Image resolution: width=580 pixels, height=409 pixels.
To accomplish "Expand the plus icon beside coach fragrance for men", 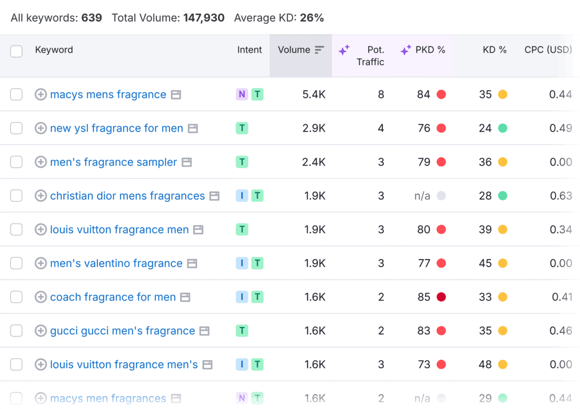I will [40, 296].
